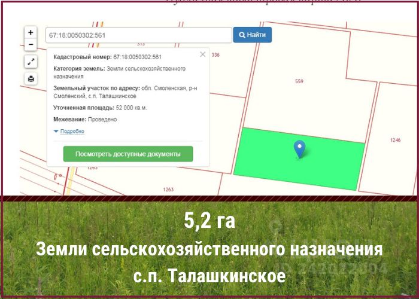Print the map using printer icon
Viewport: 419px width, 299px height.
(x=31, y=79)
